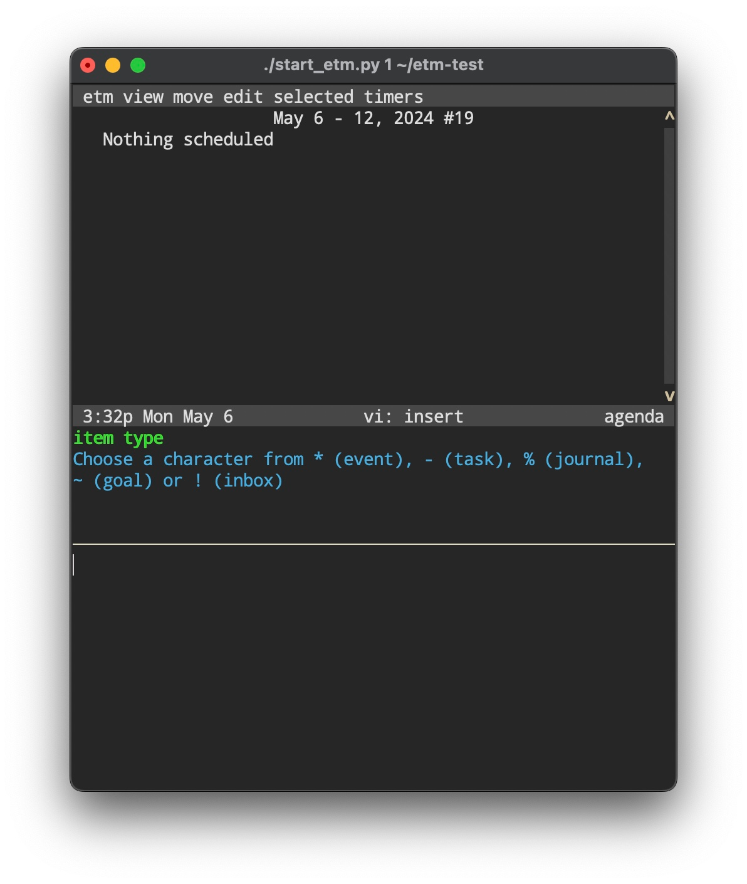The height and width of the screenshot is (884, 747).
Task: Open the timers menu
Action: click(x=394, y=97)
